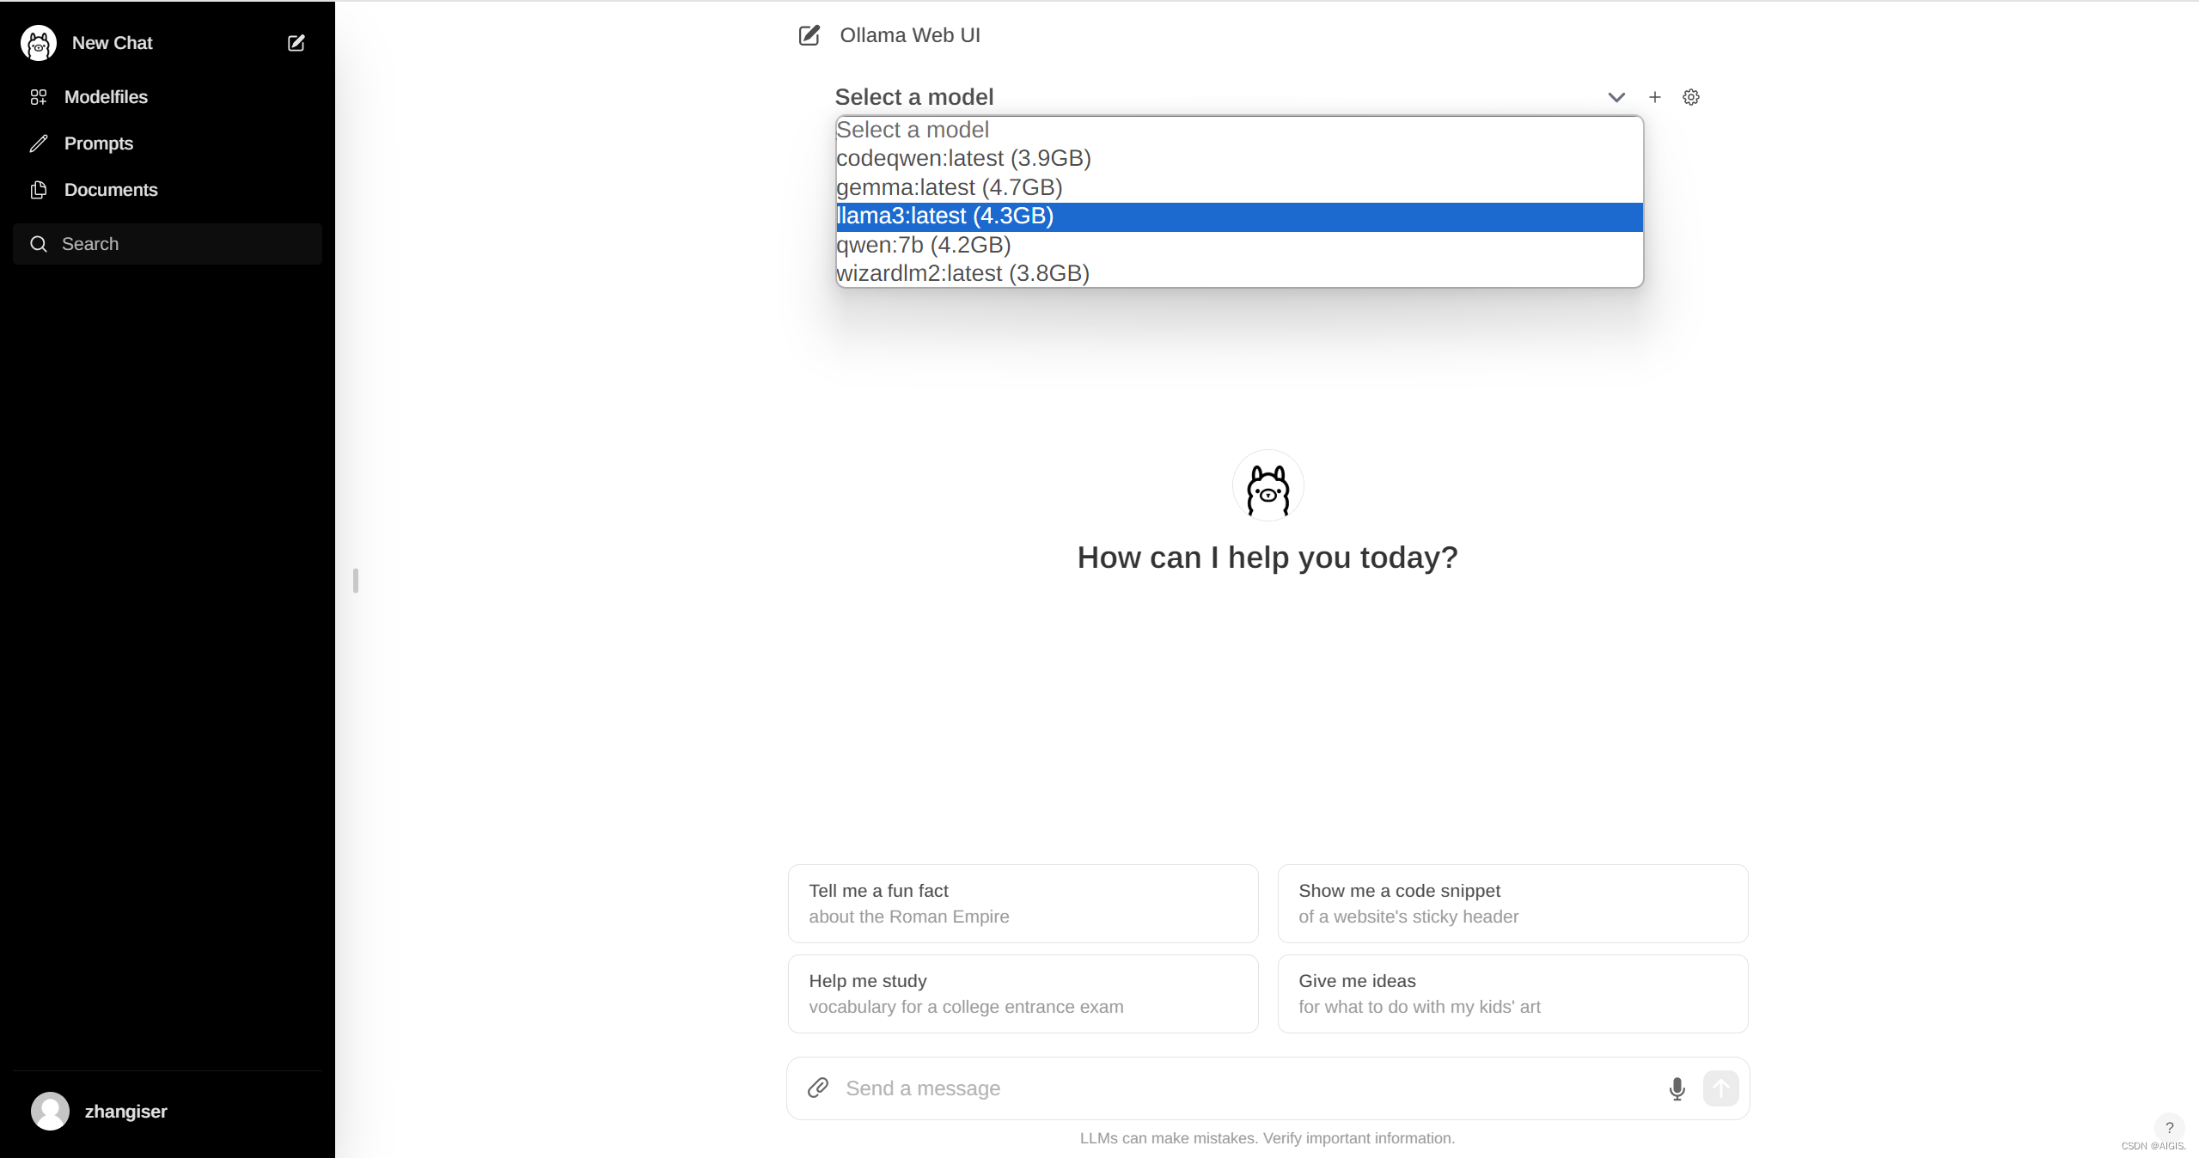2199x1158 pixels.
Task: Open Documents in the sidebar
Action: [110, 190]
